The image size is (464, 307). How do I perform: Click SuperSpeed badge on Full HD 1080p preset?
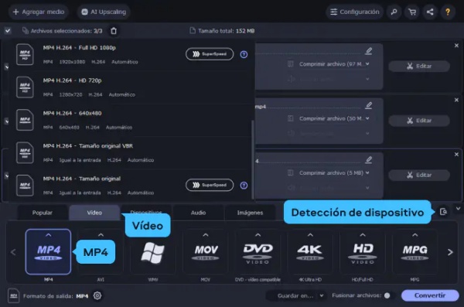pos(210,54)
